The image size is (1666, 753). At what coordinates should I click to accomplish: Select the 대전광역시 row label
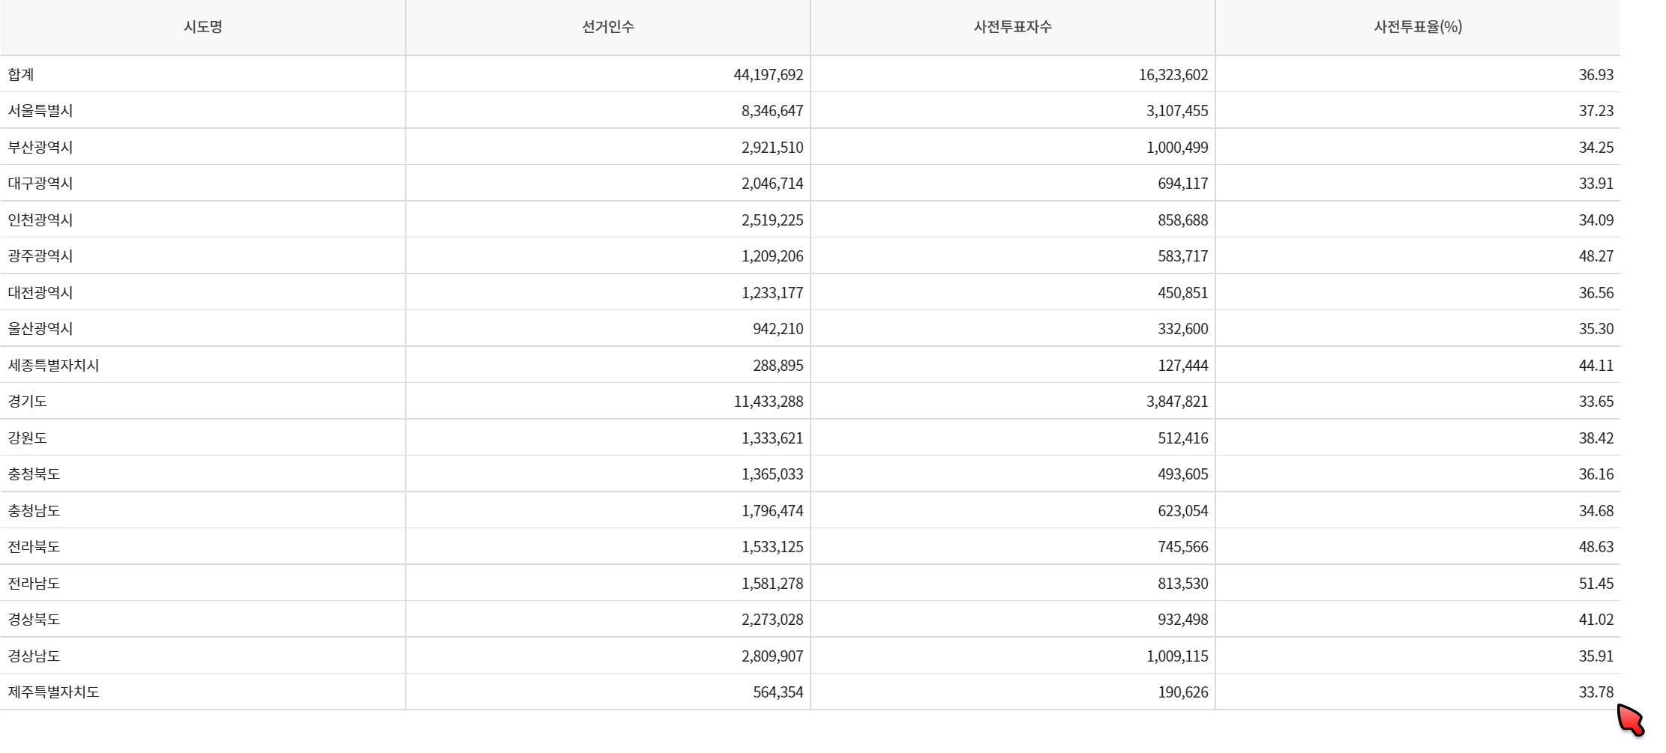click(x=40, y=292)
